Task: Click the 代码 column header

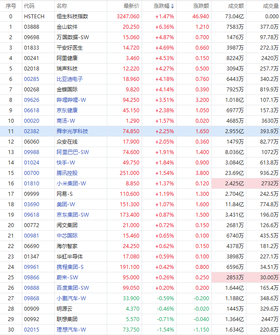Action: click(29, 6)
